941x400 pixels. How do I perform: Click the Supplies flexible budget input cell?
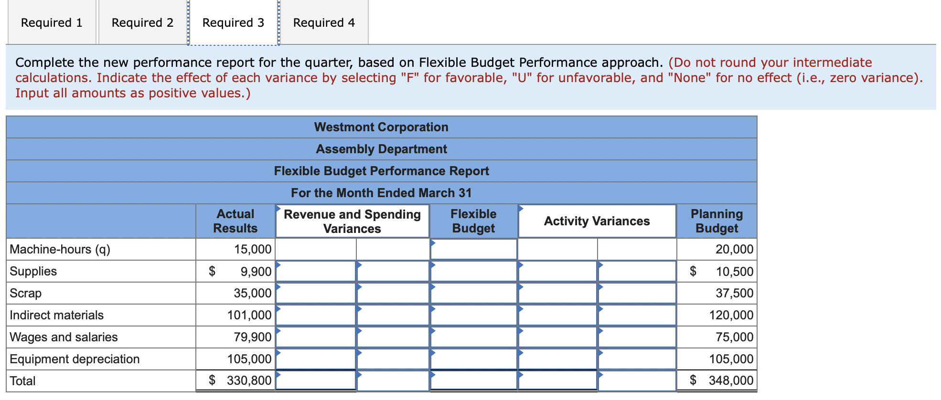pos(473,271)
